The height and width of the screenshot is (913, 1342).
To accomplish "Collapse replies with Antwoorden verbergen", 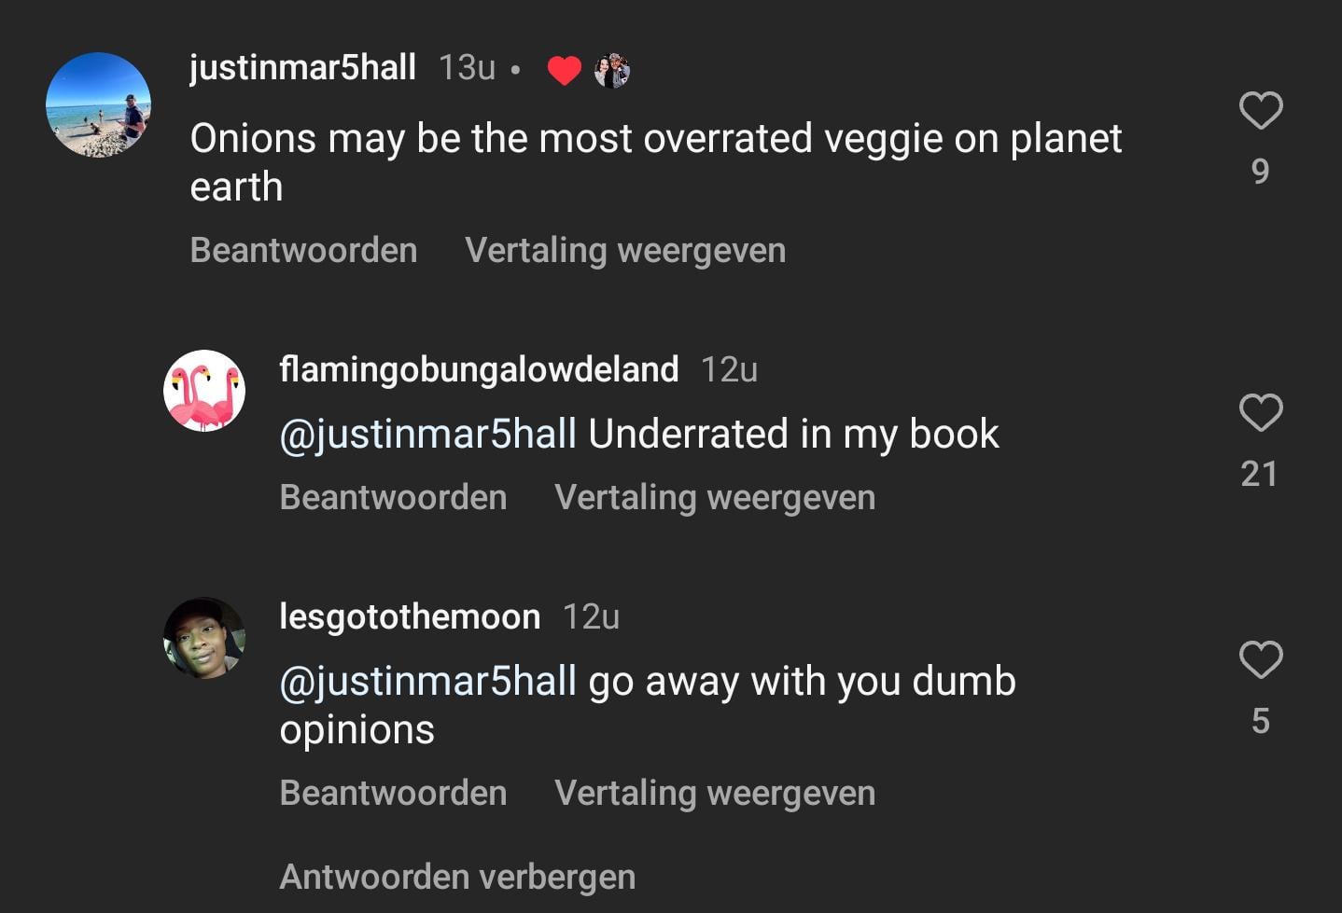I will pos(457,877).
